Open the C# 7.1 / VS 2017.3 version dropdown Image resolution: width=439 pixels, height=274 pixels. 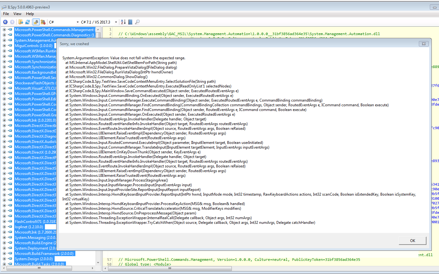(99, 22)
